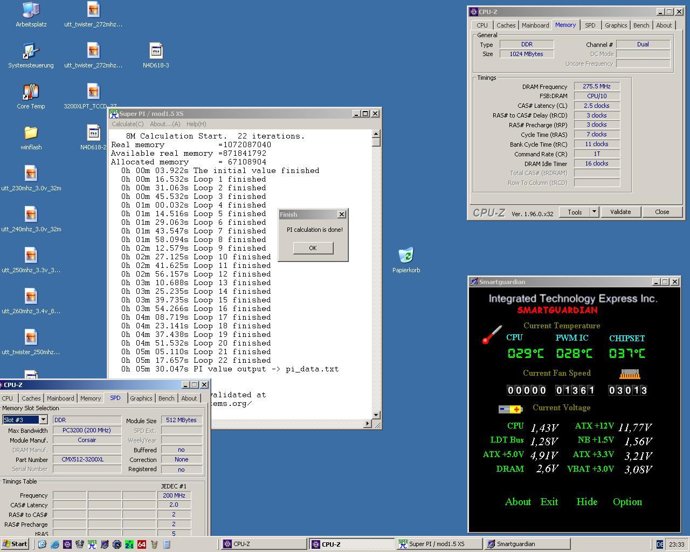Open the winflash folder
This screenshot has width=690, height=552.
31,137
